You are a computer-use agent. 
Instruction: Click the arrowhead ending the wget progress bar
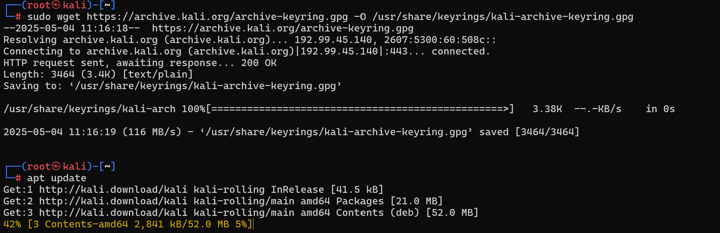[x=506, y=109]
